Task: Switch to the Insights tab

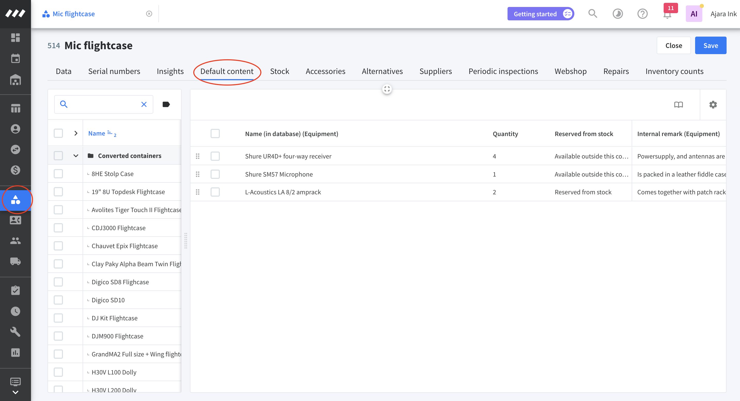Action: (170, 71)
